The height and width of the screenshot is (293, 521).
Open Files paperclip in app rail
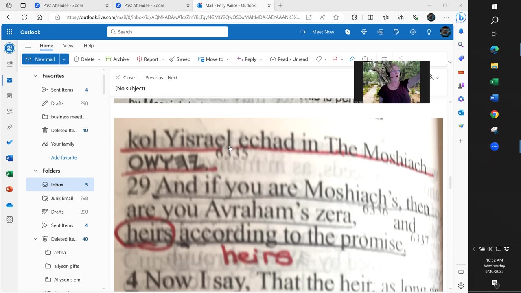click(9, 127)
